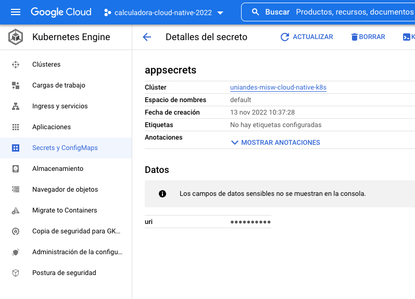Select Secrets y ConfigMaps in sidebar
This screenshot has height=299, width=415.
pyautogui.click(x=66, y=148)
